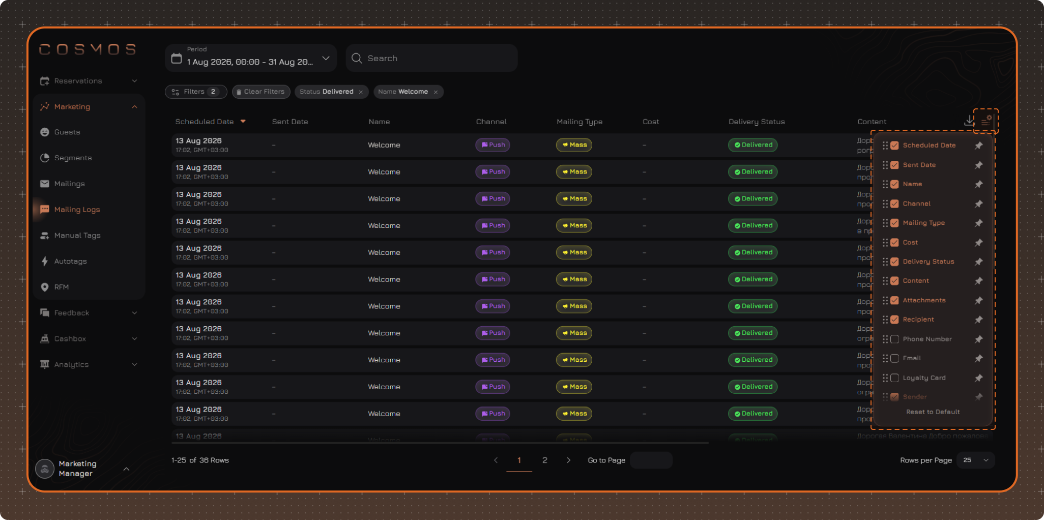Click the Autotags lightning icon

click(x=45, y=261)
